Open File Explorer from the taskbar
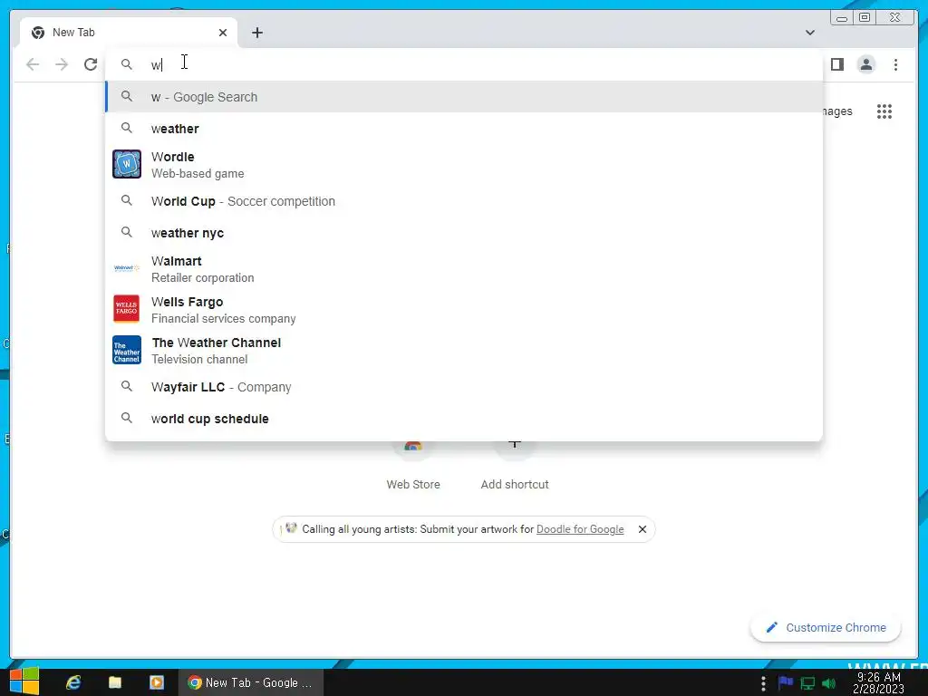Image resolution: width=928 pixels, height=696 pixels. (115, 682)
